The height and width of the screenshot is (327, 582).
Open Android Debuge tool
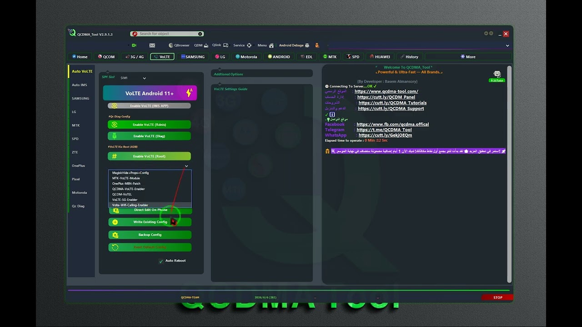point(294,45)
